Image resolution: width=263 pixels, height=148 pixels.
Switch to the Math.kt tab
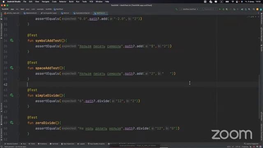[x=66, y=13]
